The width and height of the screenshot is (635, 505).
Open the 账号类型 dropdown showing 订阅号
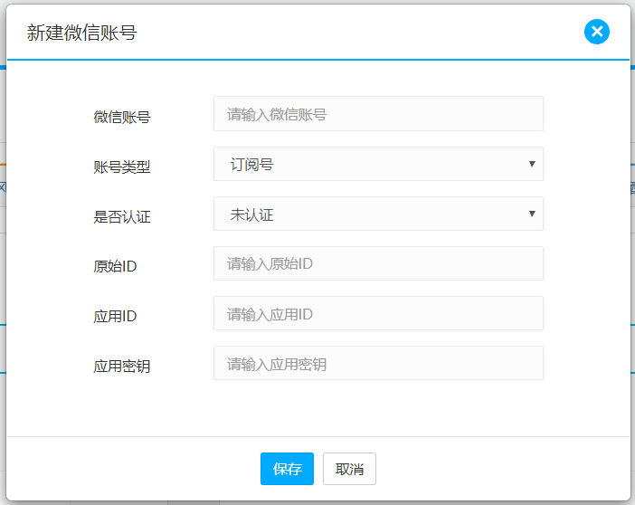tap(369, 164)
